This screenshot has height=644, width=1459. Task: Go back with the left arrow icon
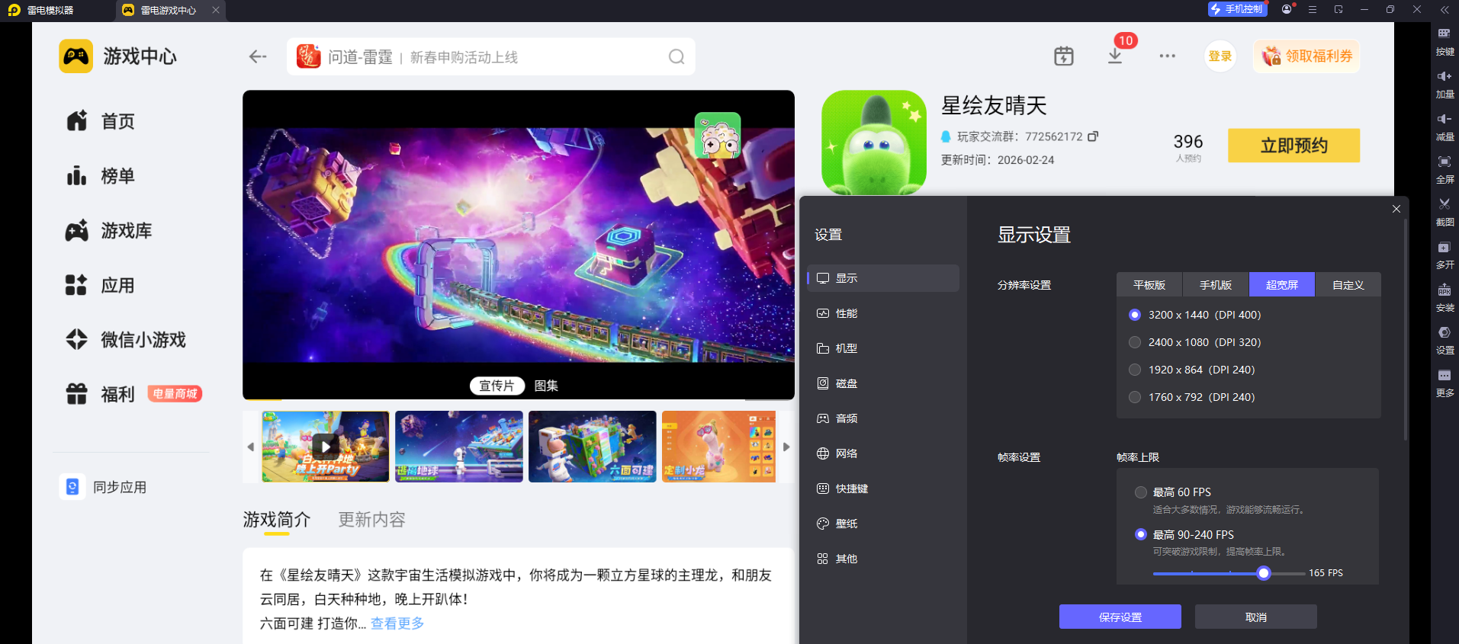pos(258,56)
